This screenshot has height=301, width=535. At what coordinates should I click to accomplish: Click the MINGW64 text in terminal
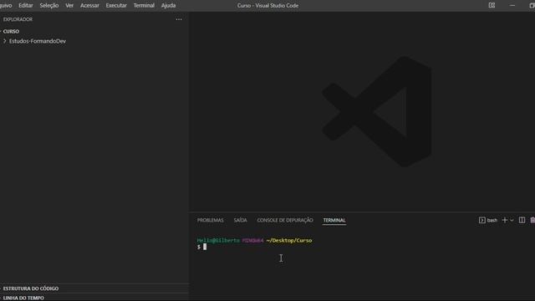click(252, 240)
